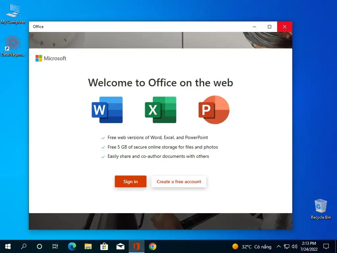
Task: Open Action Center notifications icon
Action: [326, 246]
